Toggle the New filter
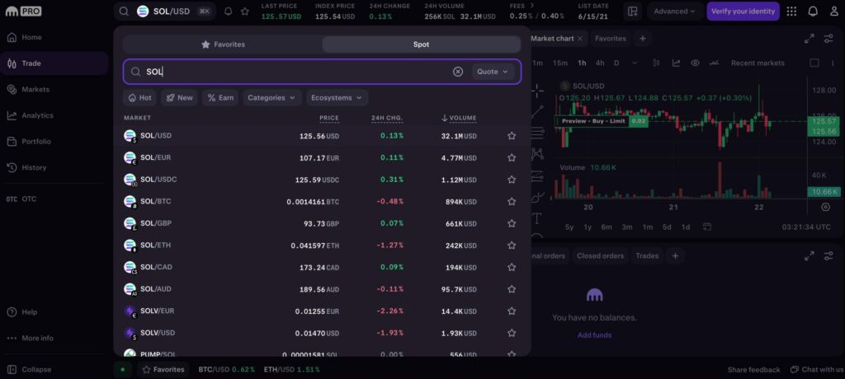 (179, 98)
